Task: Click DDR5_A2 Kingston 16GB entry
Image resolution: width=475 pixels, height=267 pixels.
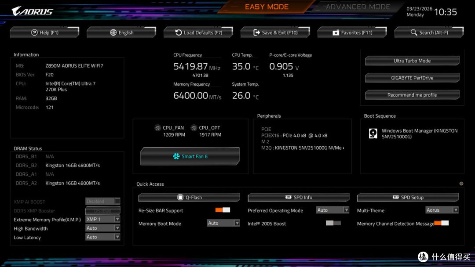Action: pyautogui.click(x=73, y=183)
